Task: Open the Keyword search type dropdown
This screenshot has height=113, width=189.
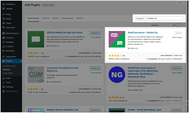Action: 141,18
